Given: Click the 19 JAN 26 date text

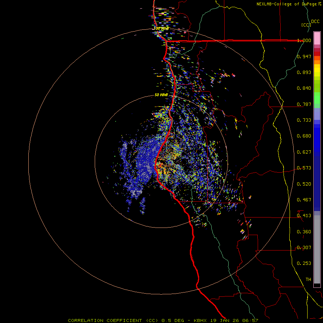Looking at the screenshot, I should 225,320.
